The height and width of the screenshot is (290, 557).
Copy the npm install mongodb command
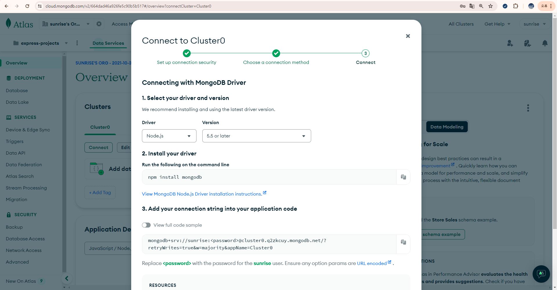coord(403,177)
